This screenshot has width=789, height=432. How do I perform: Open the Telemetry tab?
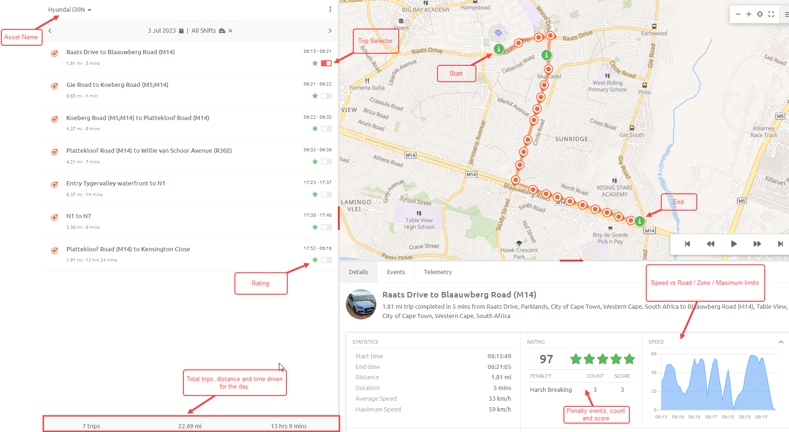(438, 272)
